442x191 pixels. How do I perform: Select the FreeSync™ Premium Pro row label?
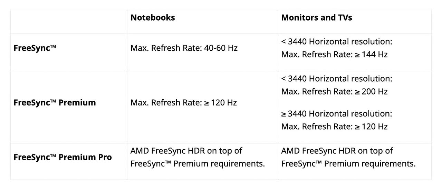[x=63, y=157]
